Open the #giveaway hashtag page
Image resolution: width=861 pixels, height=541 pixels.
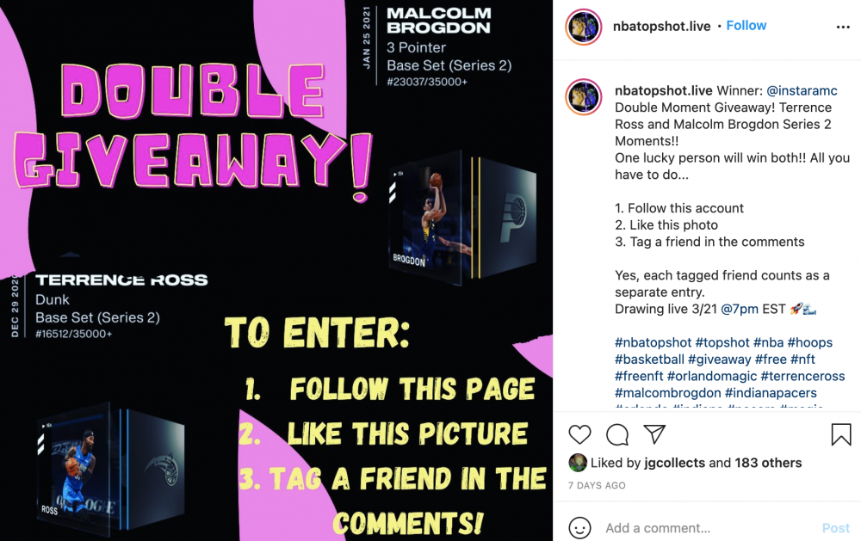point(719,360)
